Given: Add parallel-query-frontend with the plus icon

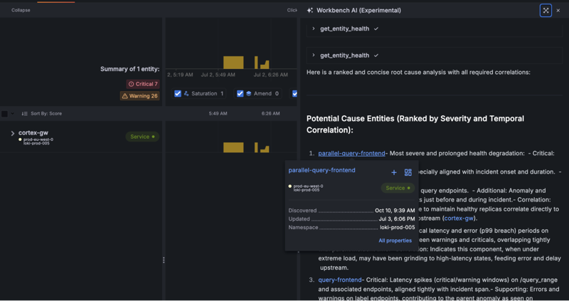Looking at the screenshot, I should click(x=394, y=172).
